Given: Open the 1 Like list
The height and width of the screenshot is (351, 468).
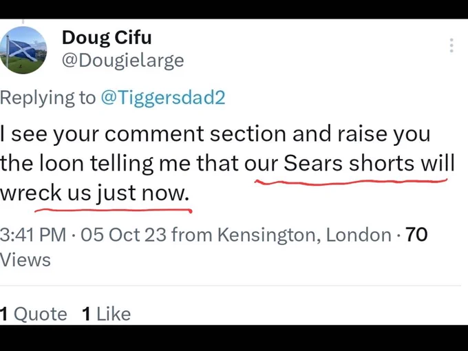Looking at the screenshot, I should (x=107, y=314).
